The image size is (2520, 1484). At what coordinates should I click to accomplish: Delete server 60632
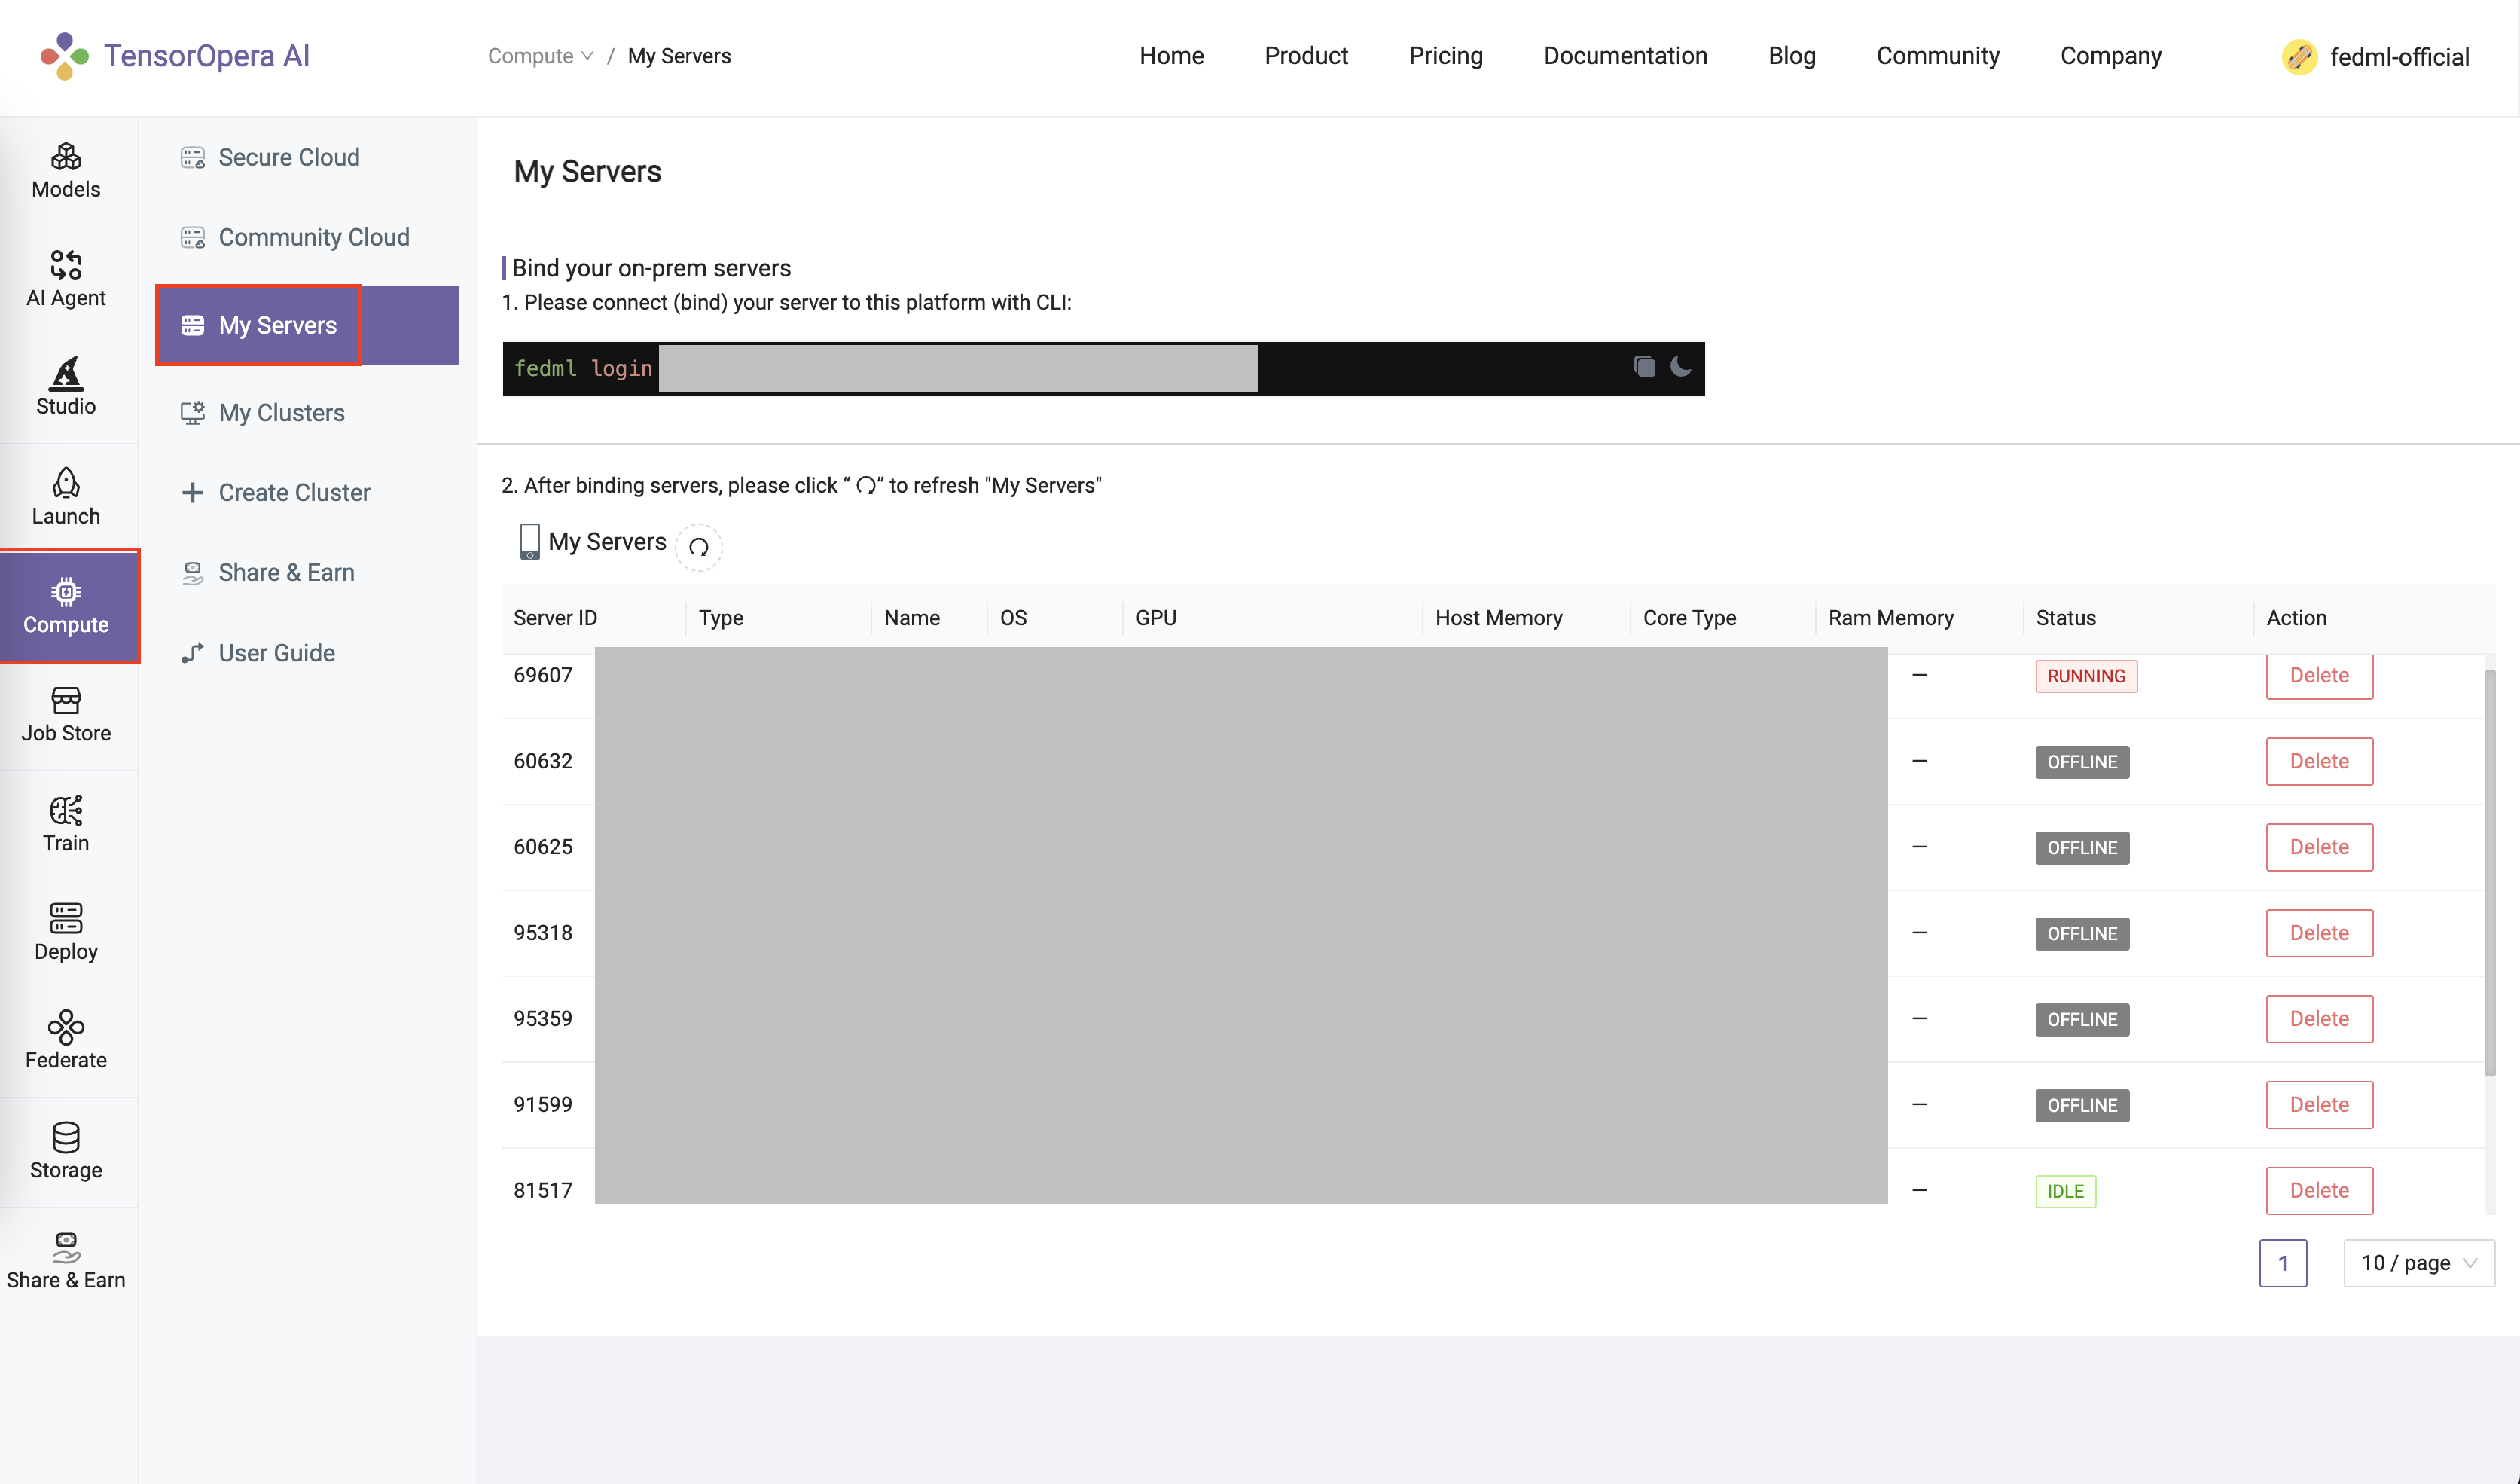[x=2319, y=761]
